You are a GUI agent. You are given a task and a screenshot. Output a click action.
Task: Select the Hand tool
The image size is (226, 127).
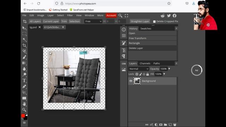click(24, 104)
